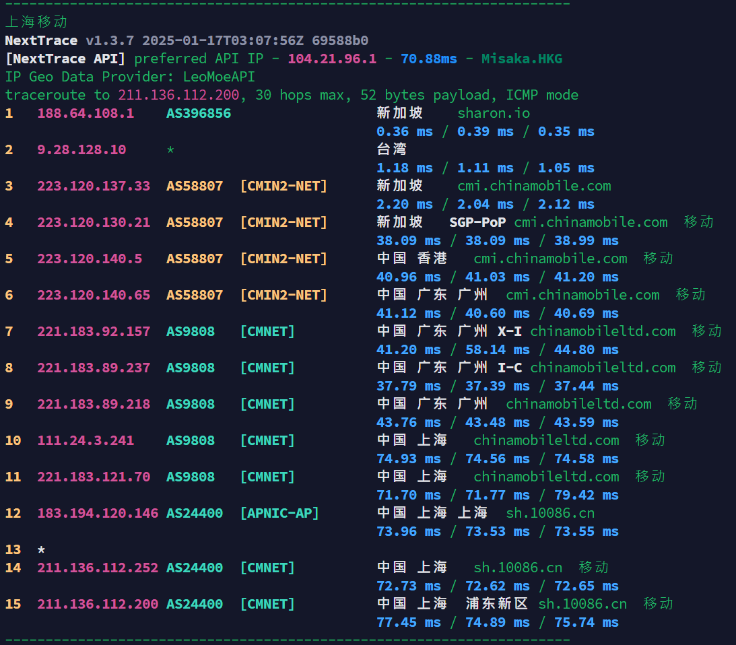Click the LeoMoeAPI provider text

click(219, 77)
